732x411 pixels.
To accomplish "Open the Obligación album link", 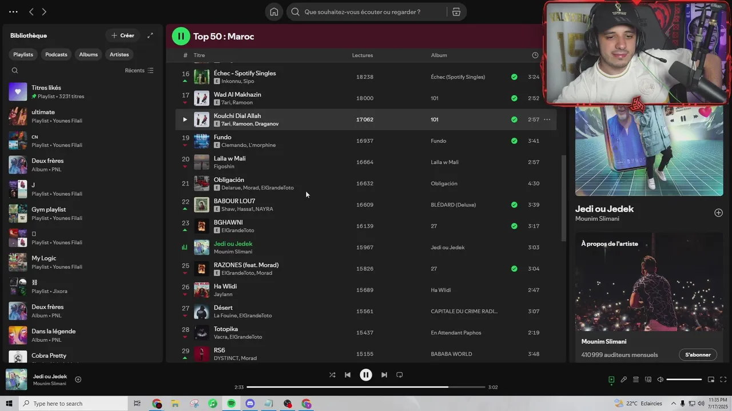I will click(x=444, y=184).
